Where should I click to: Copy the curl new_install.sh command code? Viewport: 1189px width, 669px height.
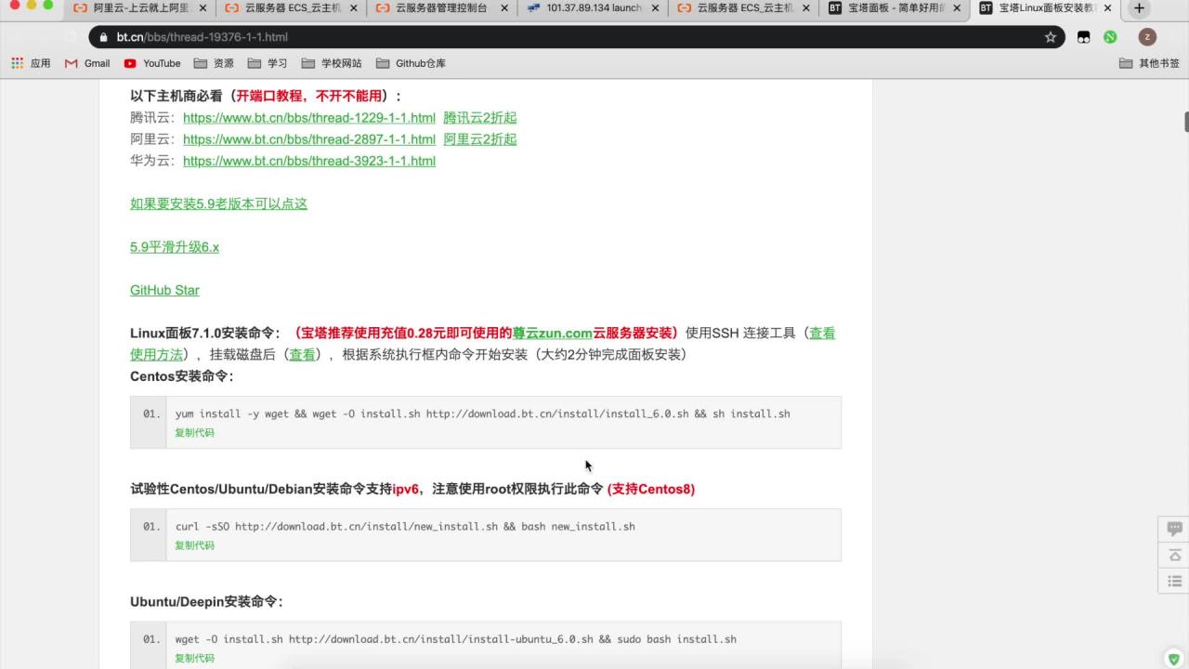click(x=194, y=545)
